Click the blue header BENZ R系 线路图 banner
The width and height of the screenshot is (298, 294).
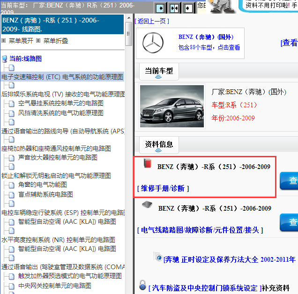tap(62, 24)
